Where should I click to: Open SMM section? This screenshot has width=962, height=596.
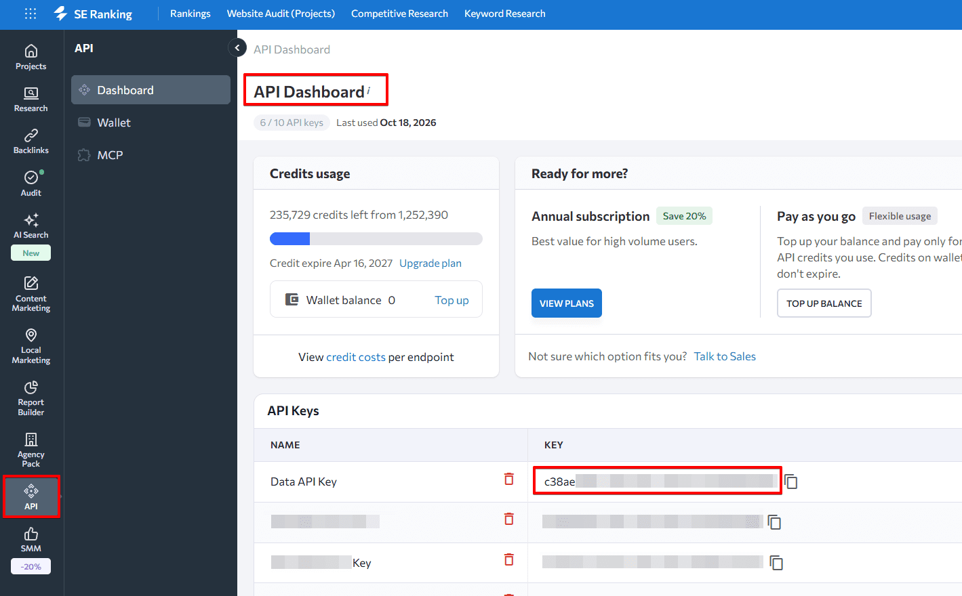pos(31,540)
